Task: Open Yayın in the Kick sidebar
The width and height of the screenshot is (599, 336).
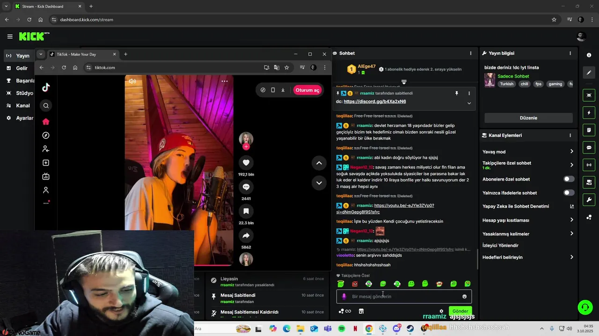Action: pyautogui.click(x=19, y=56)
